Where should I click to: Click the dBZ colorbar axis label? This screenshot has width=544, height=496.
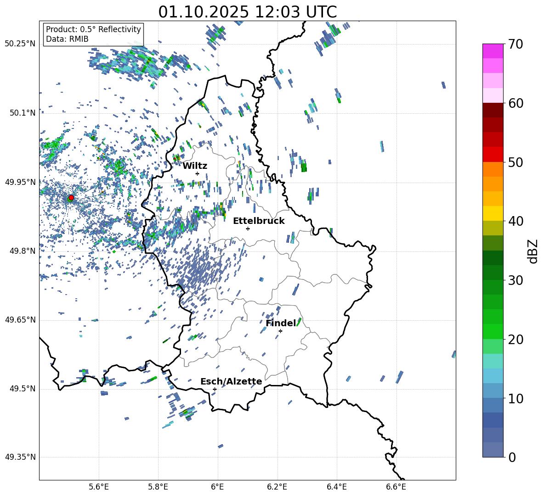tap(533, 251)
